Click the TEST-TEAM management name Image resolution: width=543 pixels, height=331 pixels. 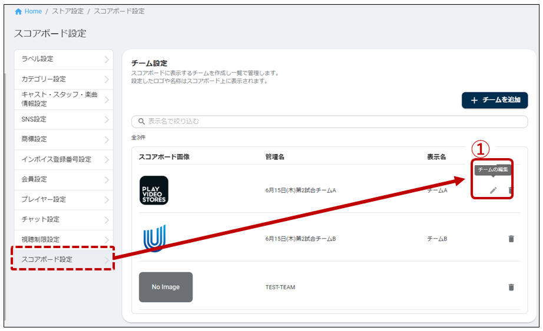click(x=280, y=287)
